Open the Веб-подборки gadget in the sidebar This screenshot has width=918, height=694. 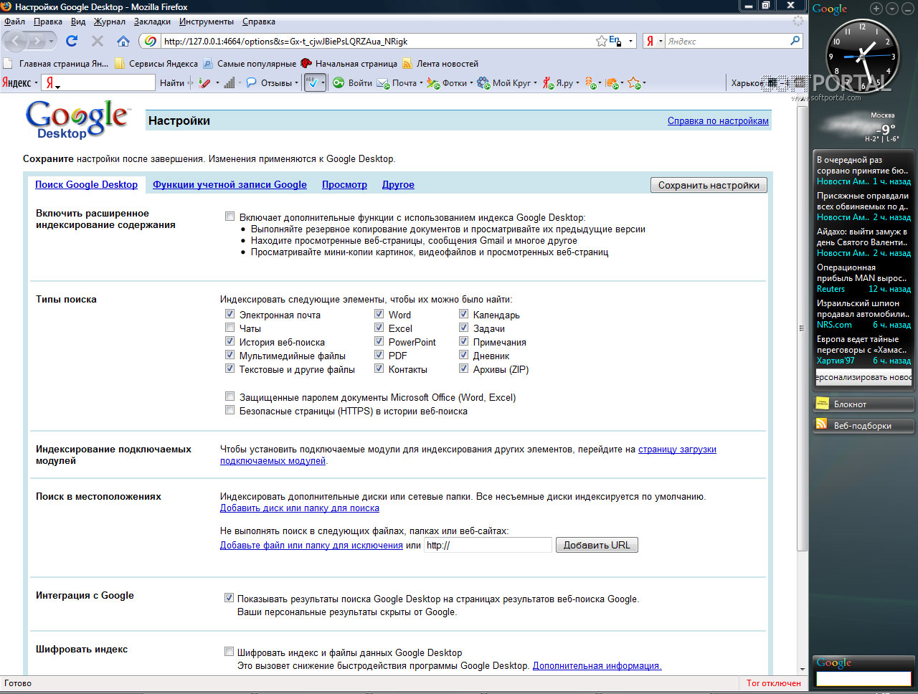tap(863, 425)
